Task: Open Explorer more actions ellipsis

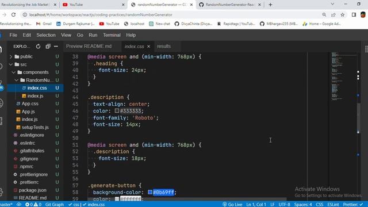Action: click(x=56, y=47)
